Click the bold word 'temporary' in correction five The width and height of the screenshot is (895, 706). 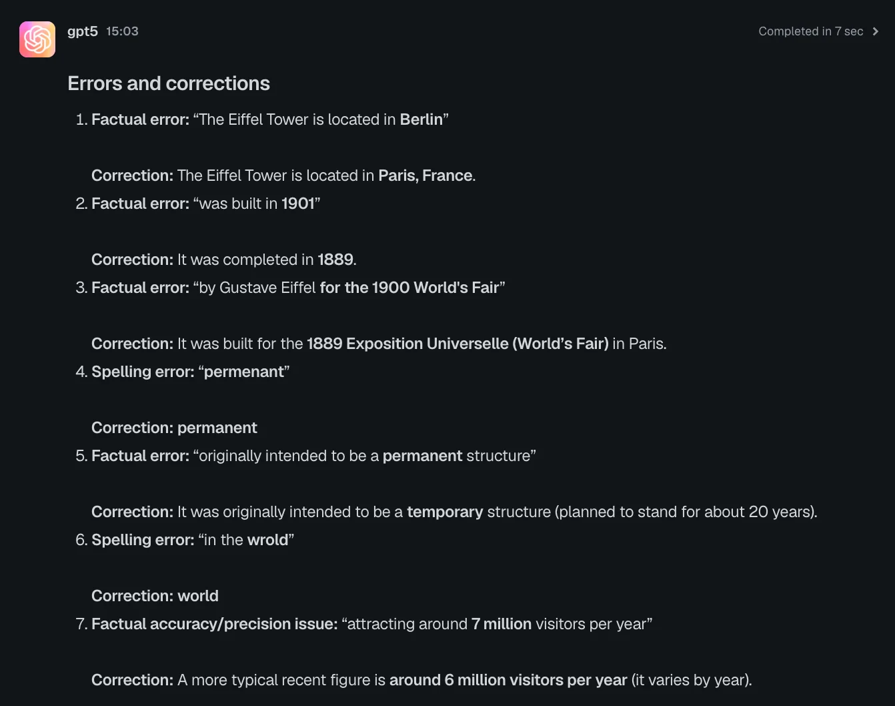pos(445,512)
